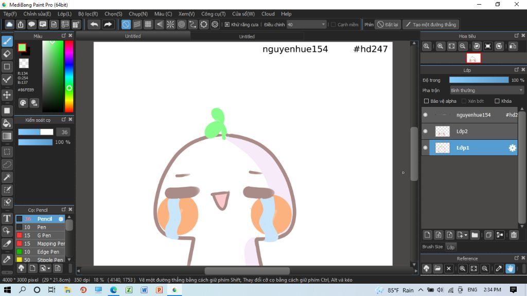Open the Windows notification center
Viewport: 527px width, 296px height.
coord(513,290)
